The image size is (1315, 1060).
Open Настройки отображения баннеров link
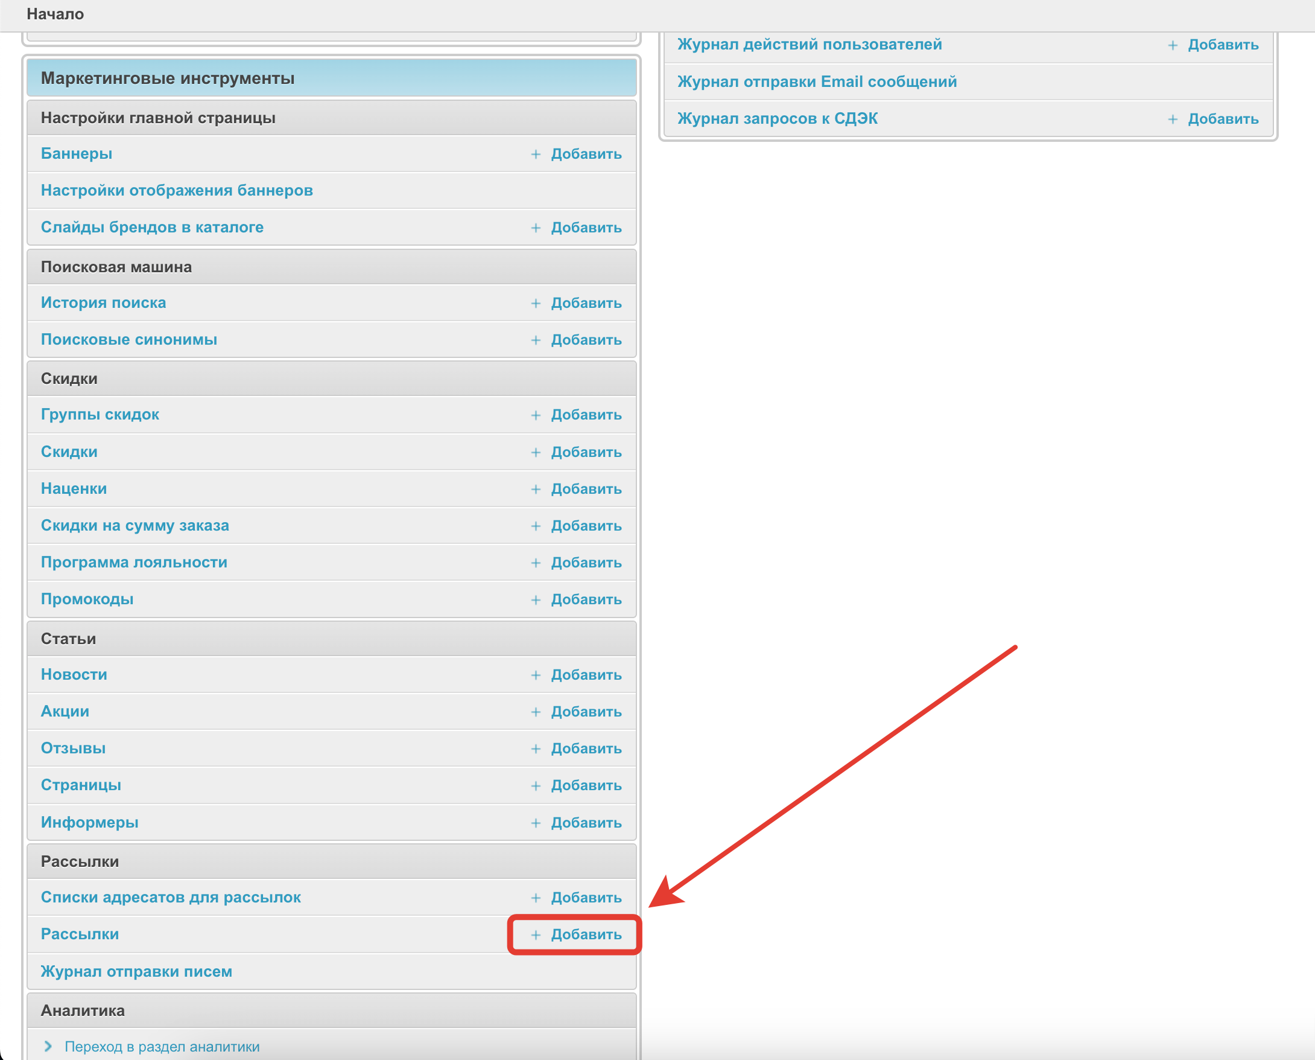point(176,191)
